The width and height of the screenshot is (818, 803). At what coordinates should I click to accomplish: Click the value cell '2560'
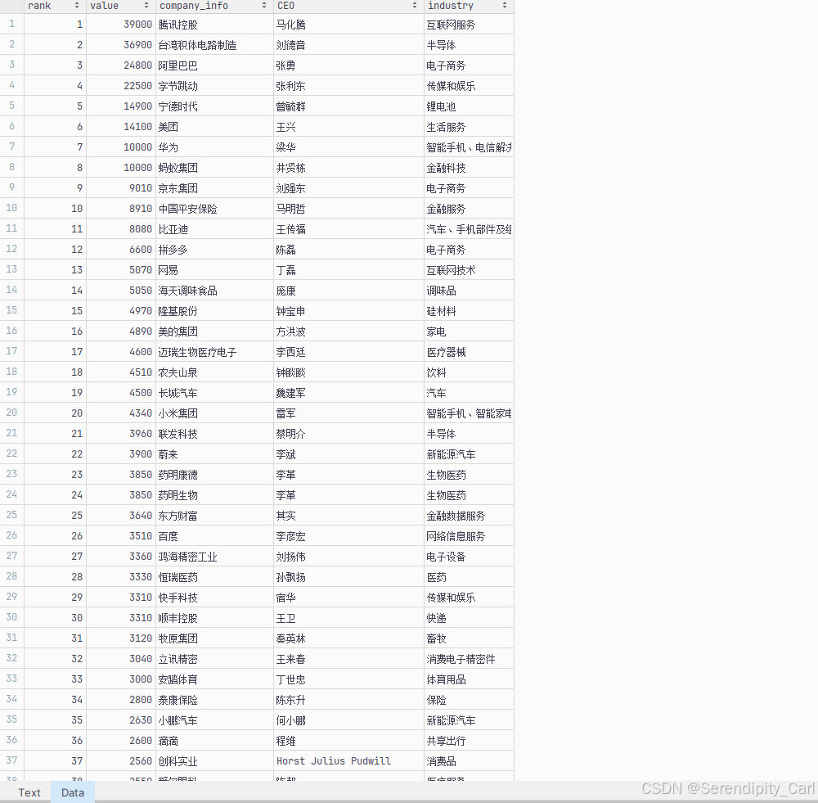click(x=121, y=761)
